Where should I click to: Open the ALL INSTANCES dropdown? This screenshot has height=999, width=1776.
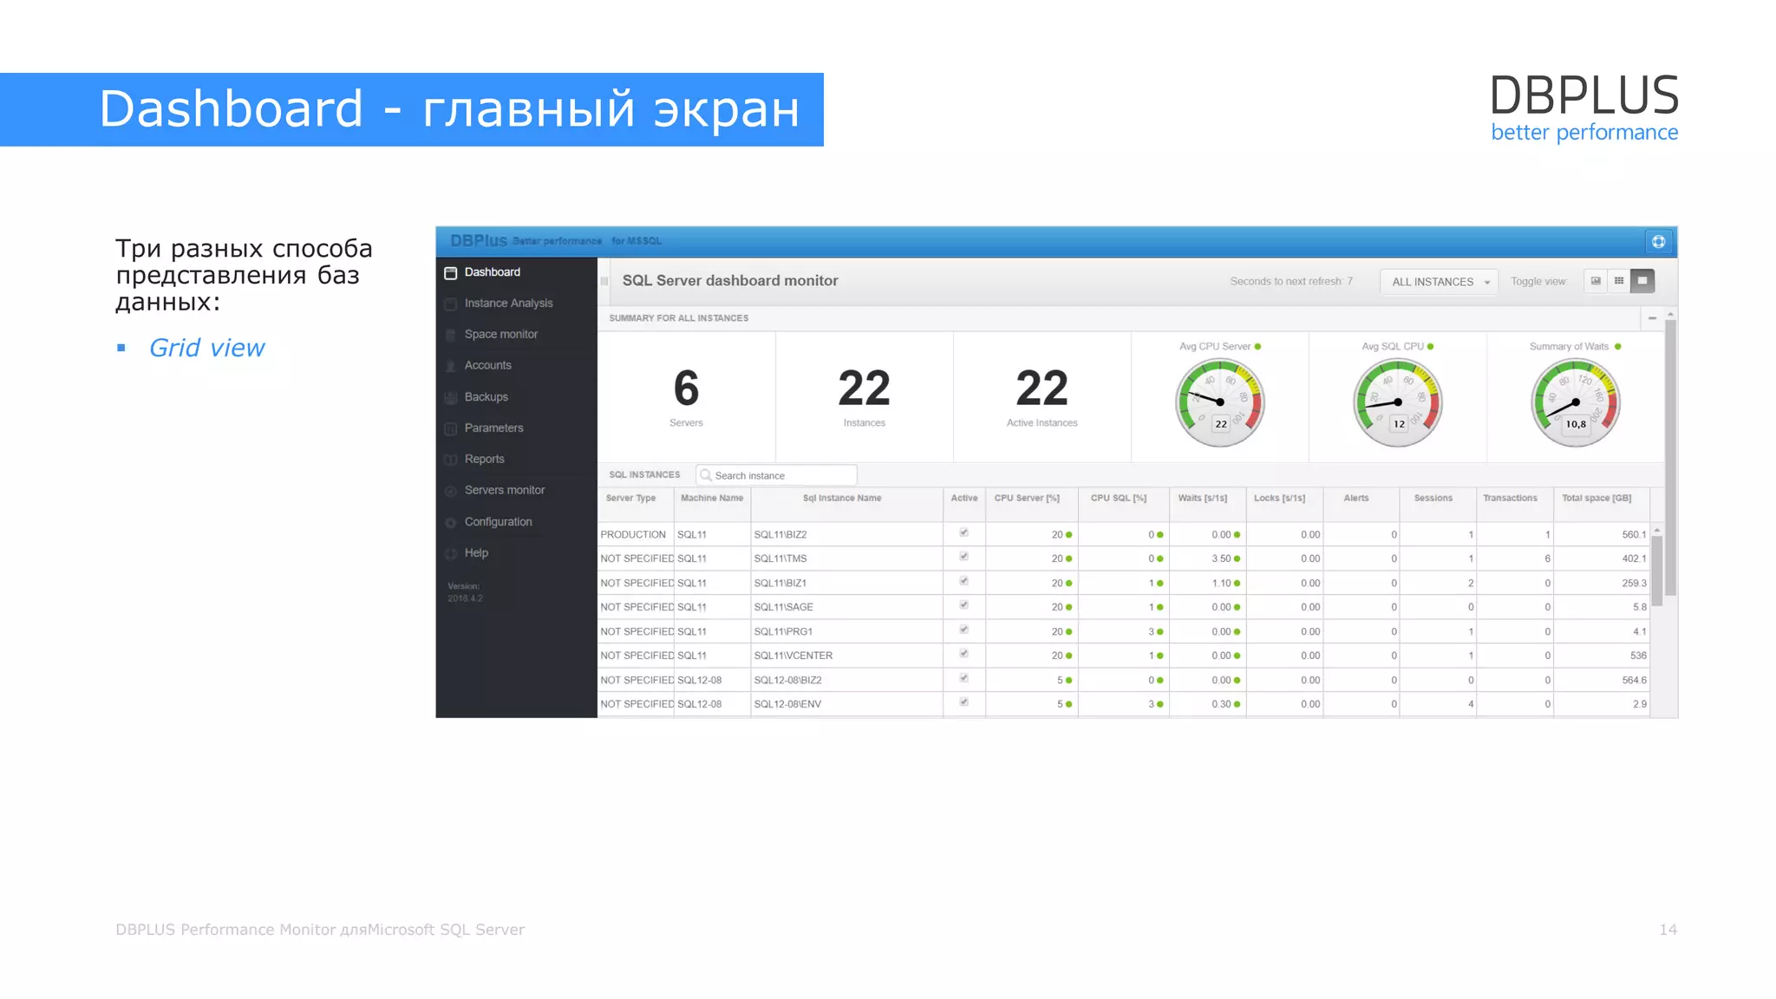pos(1440,282)
